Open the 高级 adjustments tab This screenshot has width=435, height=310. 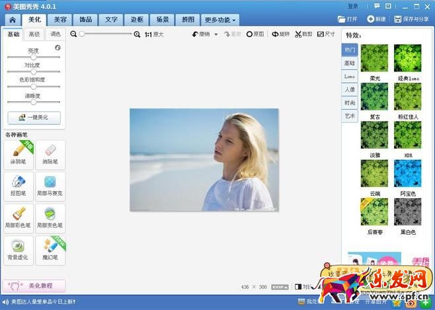[x=34, y=34]
